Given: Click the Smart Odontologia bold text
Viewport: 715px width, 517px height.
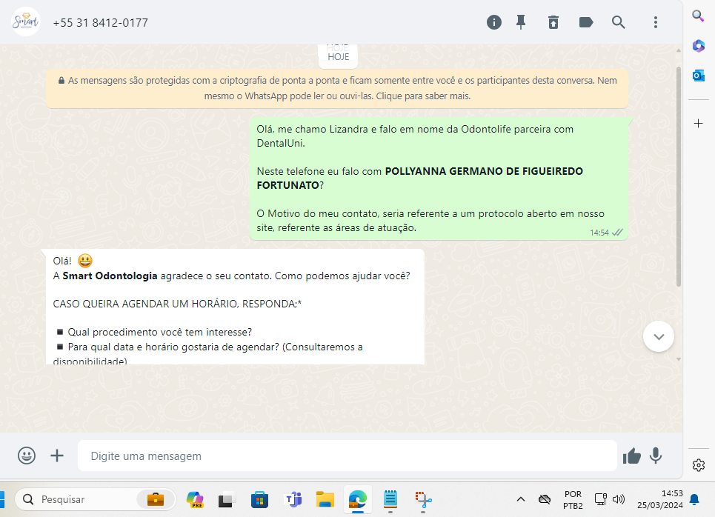Looking at the screenshot, I should (110, 276).
